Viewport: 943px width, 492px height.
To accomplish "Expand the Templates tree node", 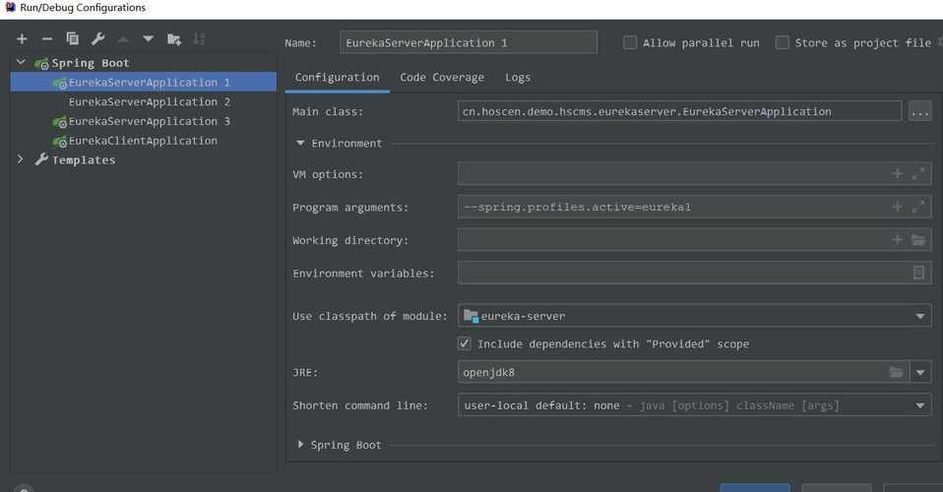I will [x=21, y=159].
